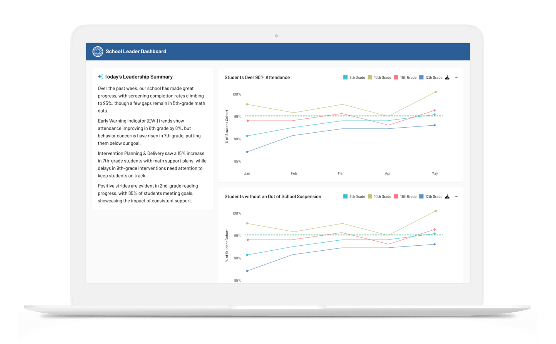Click the School Leader Dashboard header title
The height and width of the screenshot is (344, 556).
tap(136, 52)
